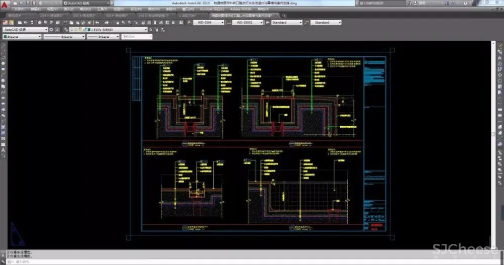Open the ByLayer color control swatch

click(5, 37)
